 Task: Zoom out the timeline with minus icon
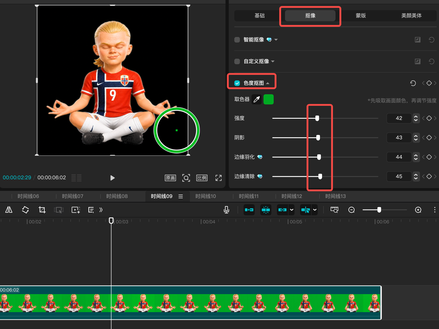(x=352, y=210)
